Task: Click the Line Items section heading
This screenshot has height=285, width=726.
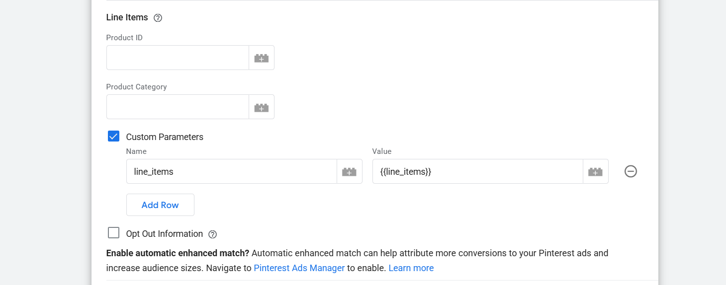Action: point(127,17)
